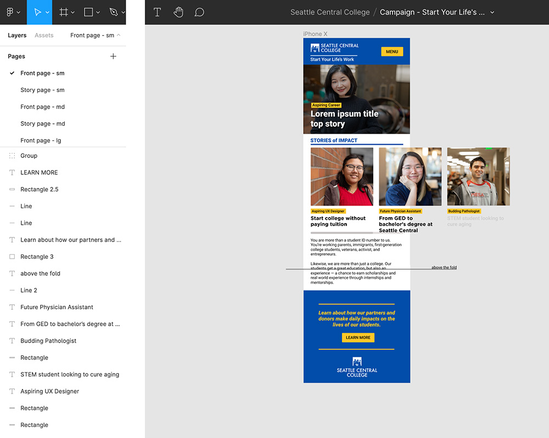Select the Hand tool
The height and width of the screenshot is (438, 549).
pyautogui.click(x=178, y=12)
